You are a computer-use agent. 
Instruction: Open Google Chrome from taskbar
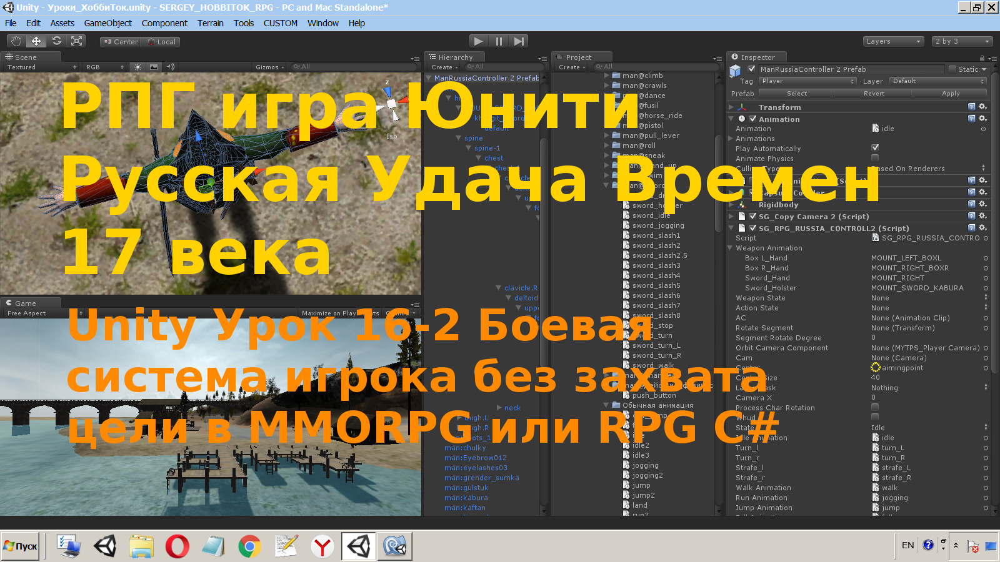tap(249, 546)
